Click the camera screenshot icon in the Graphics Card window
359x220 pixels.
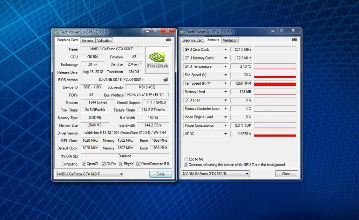[169, 40]
